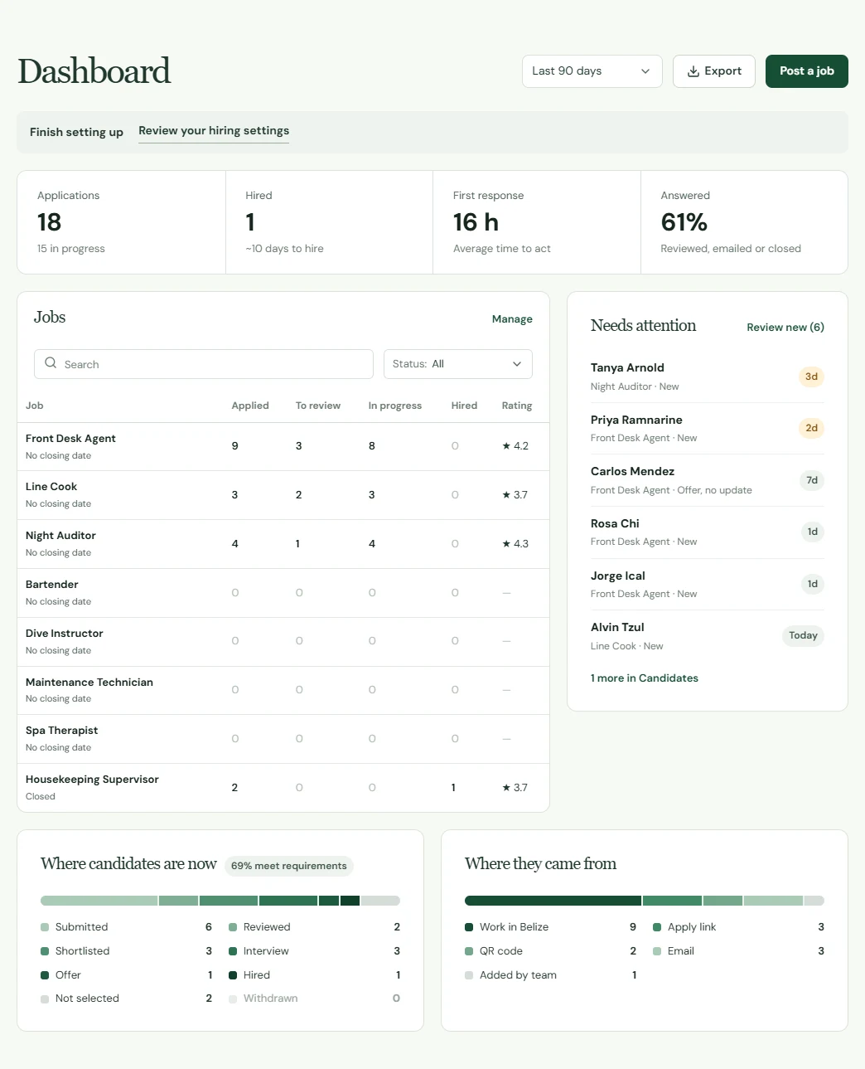Screen dimensions: 865x1069
Task: Select candidate Rosa Chi
Action: pyautogui.click(x=708, y=532)
